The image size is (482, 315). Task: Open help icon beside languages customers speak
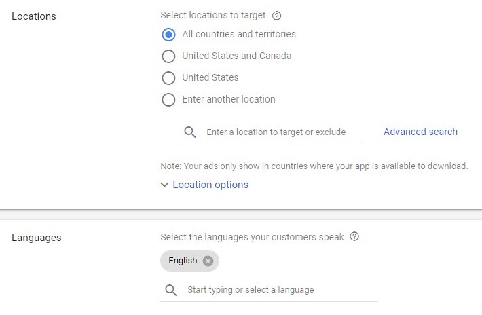pyautogui.click(x=354, y=237)
